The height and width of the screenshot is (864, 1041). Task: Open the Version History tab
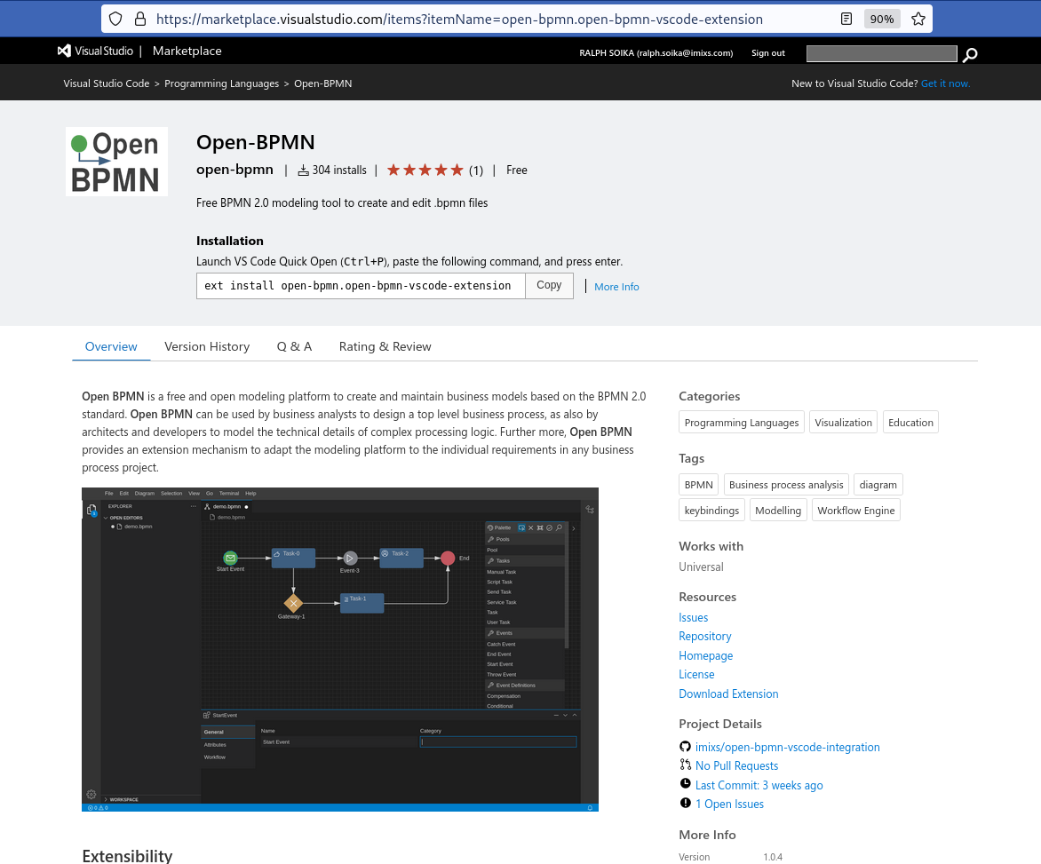coord(207,346)
